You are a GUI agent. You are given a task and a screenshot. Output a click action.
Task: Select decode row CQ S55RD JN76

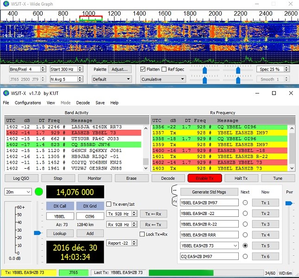(x=74, y=145)
